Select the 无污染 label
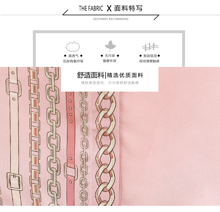Screen dimensions: 220x212 (110, 55)
